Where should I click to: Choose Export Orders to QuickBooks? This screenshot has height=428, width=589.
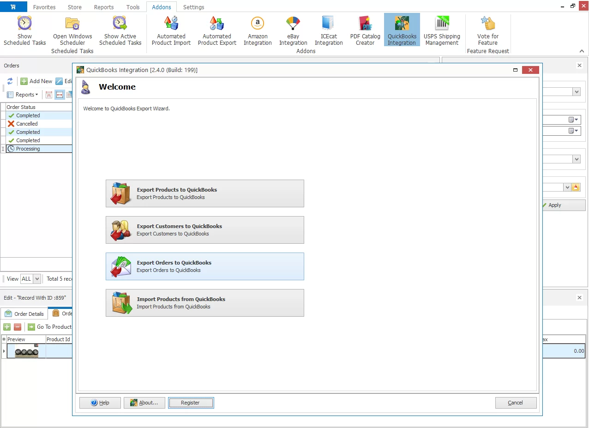(x=204, y=266)
